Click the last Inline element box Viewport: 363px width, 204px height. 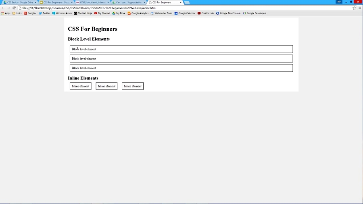click(133, 86)
